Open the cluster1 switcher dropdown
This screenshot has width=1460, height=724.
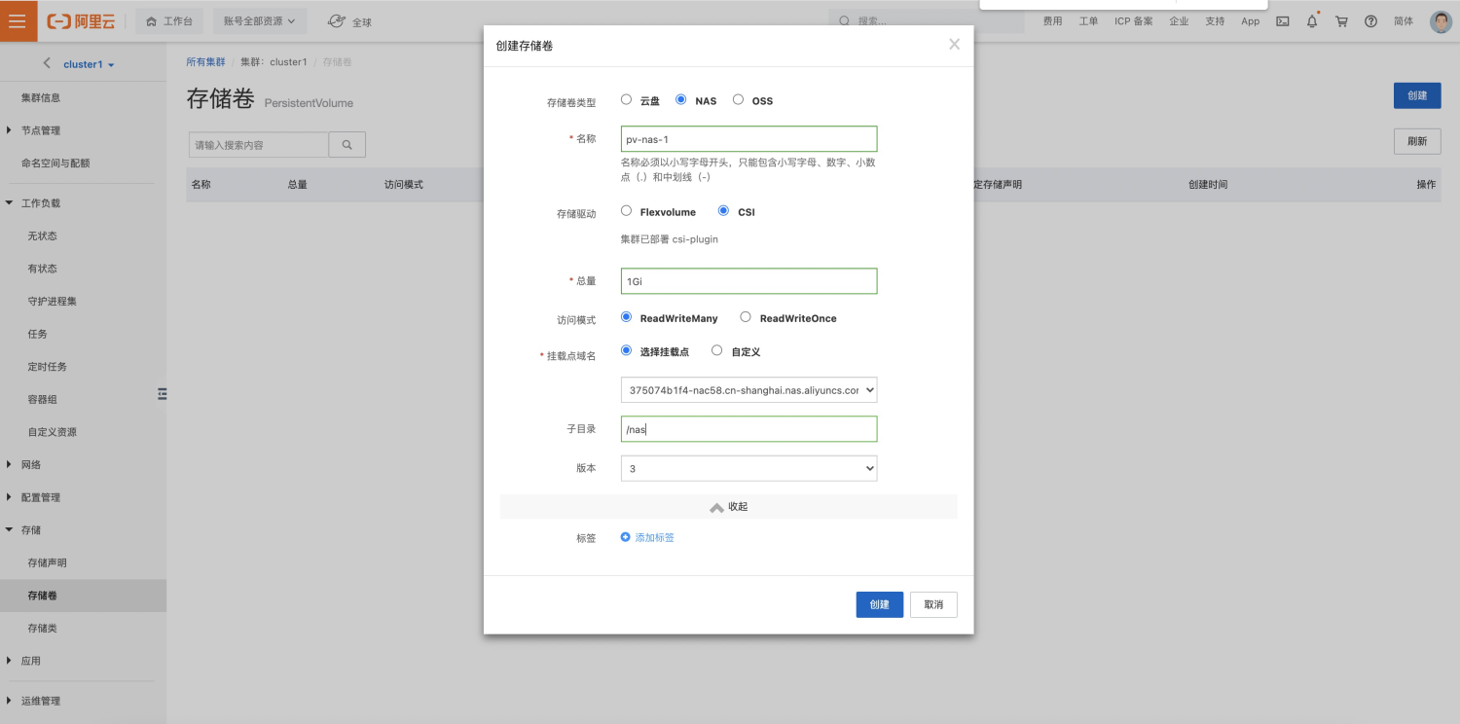click(x=89, y=64)
